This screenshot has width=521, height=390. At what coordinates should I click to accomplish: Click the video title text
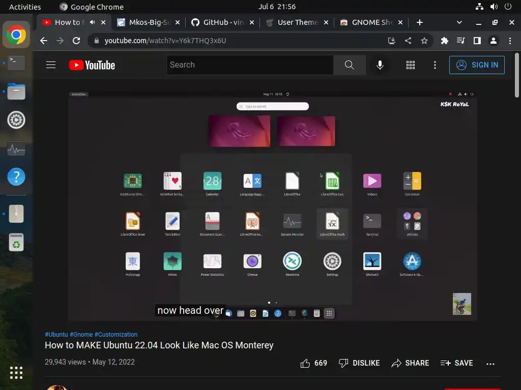pos(159,345)
